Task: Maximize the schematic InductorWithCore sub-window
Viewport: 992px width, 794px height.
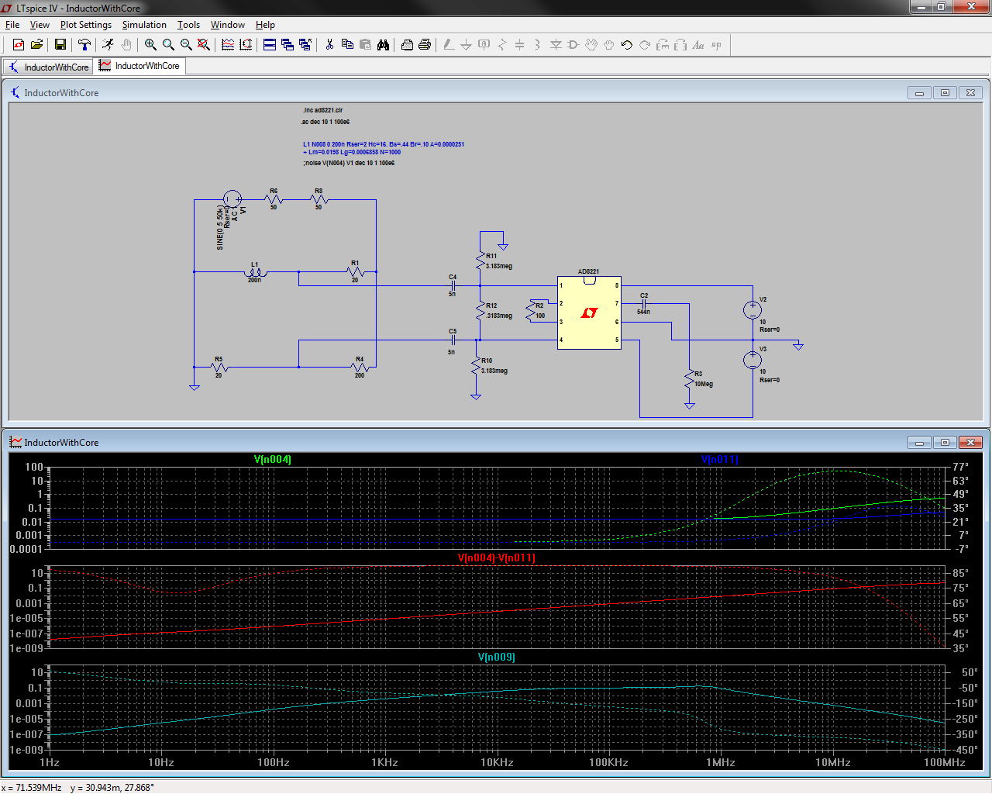Action: click(945, 93)
